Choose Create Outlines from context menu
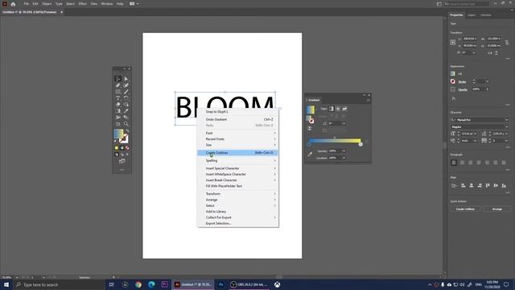The height and width of the screenshot is (290, 515). 238,153
